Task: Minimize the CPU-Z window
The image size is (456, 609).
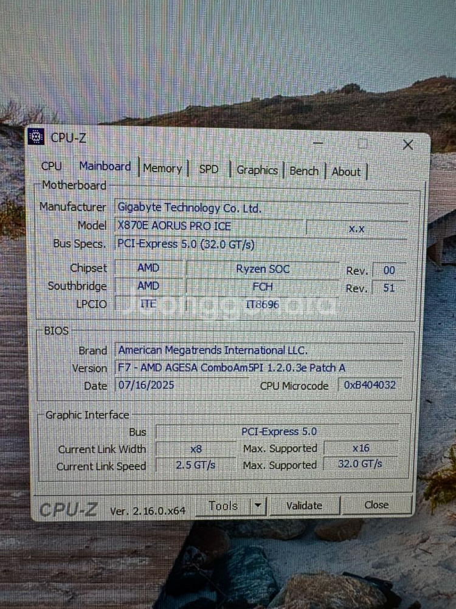Action: pos(318,143)
